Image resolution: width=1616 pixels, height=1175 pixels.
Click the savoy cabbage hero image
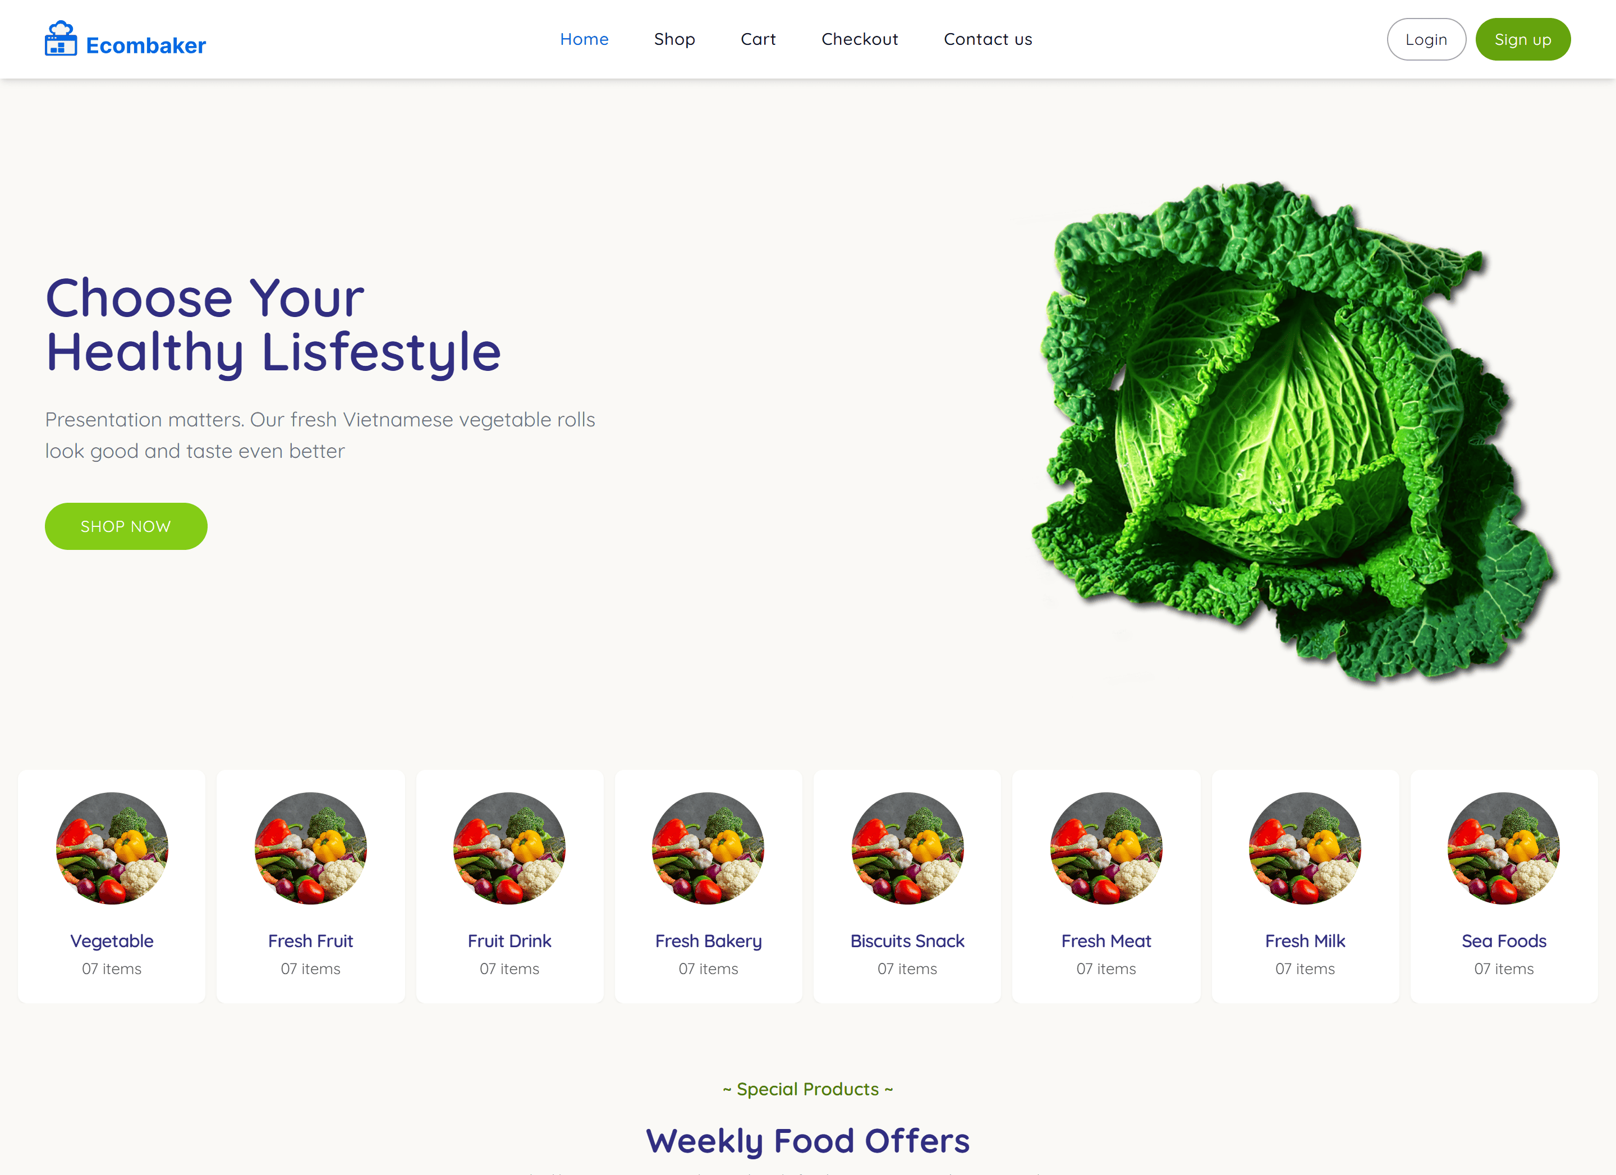tap(1293, 431)
